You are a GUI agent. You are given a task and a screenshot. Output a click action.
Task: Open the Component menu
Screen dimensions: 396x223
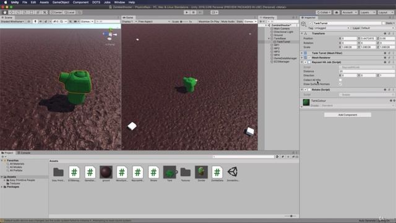click(80, 2)
